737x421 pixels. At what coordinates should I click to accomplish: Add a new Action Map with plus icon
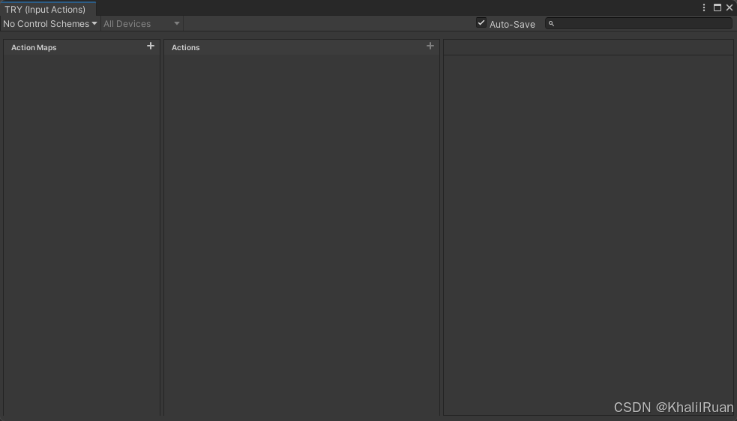pyautogui.click(x=151, y=46)
